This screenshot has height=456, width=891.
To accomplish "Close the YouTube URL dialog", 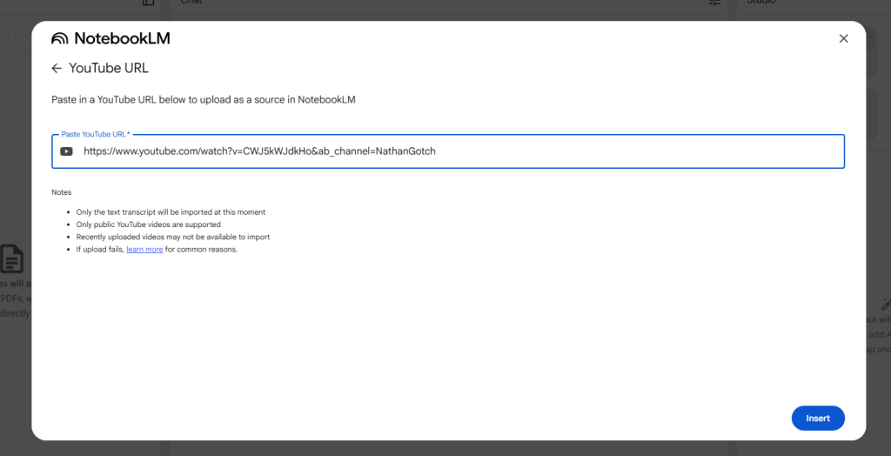I will [x=843, y=38].
